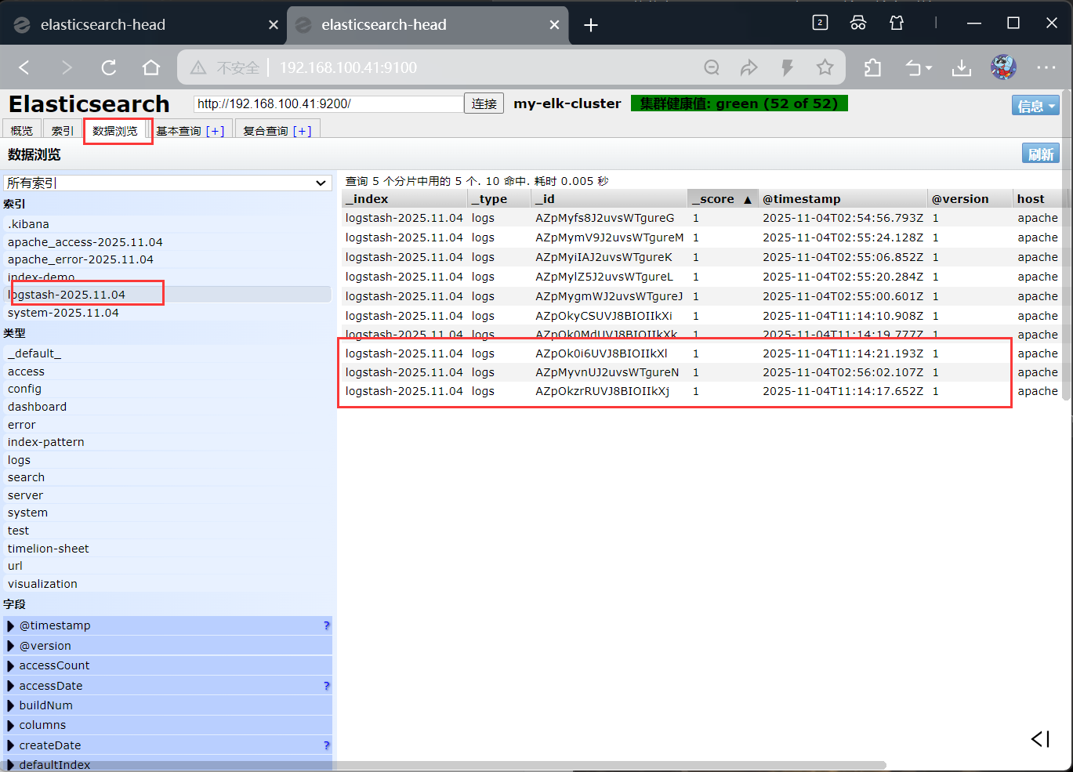Screen dimensions: 1073x772
Task: Open a new browser tab
Action: pos(591,25)
